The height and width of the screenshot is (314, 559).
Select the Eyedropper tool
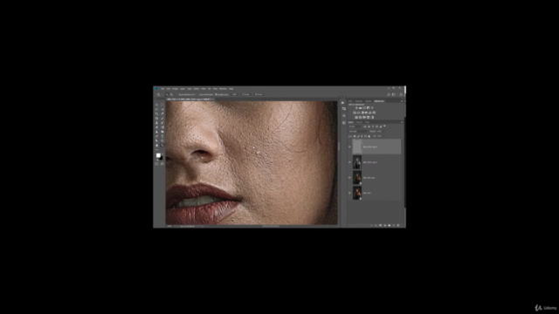(x=162, y=113)
